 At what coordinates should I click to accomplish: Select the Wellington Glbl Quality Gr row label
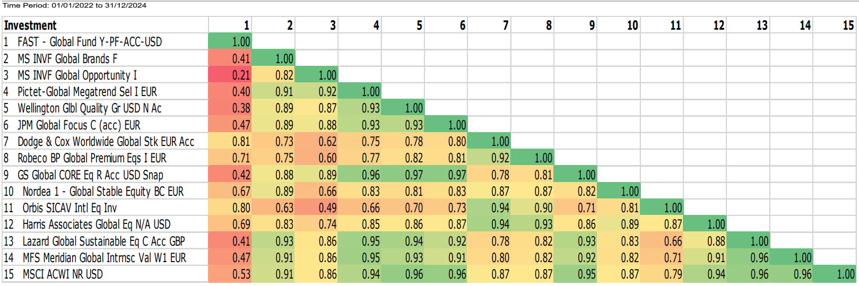click(89, 108)
